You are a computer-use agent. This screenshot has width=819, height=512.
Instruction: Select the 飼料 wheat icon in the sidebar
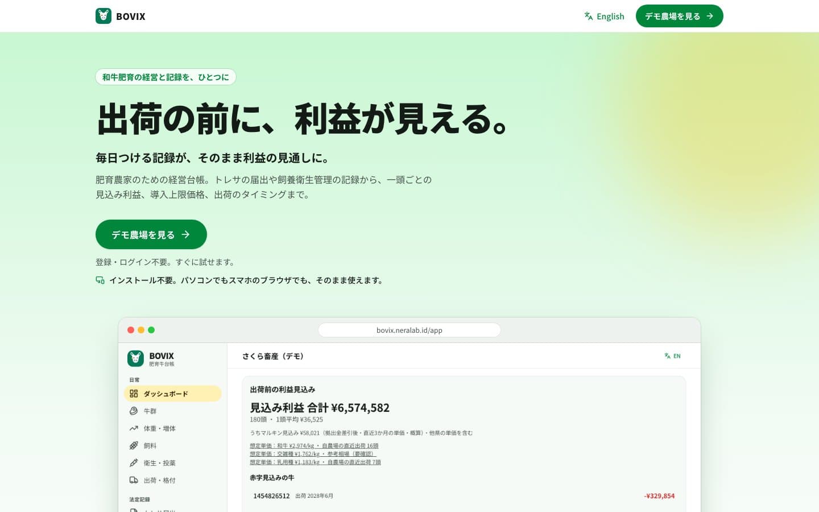[134, 445]
